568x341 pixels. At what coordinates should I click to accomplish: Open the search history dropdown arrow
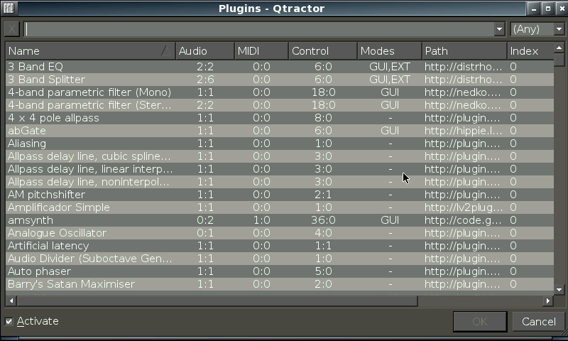500,29
